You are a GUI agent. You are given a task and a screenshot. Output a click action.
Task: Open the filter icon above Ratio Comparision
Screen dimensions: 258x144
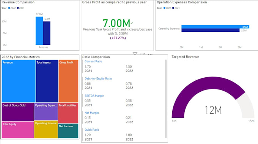135,53
